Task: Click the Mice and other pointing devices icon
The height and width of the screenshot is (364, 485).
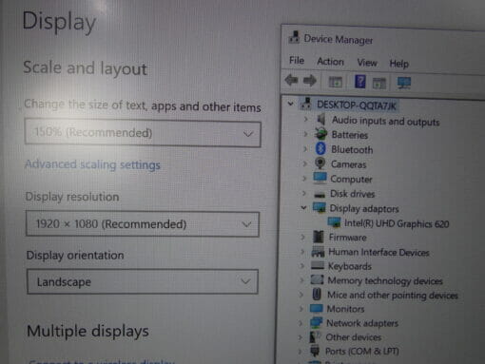Action: pos(317,295)
